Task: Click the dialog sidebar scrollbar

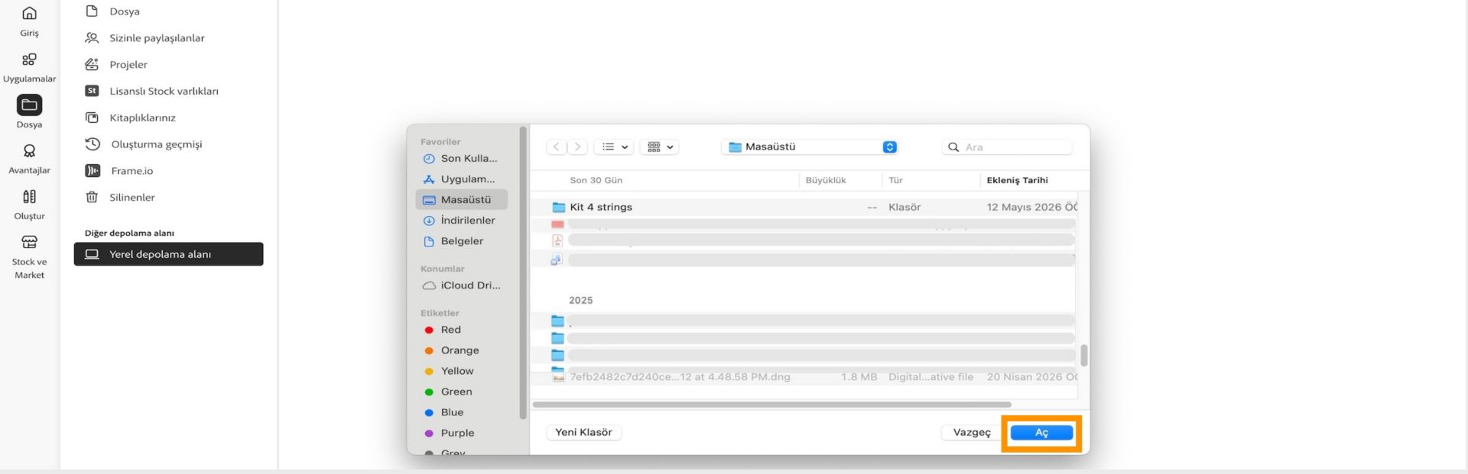Action: tap(523, 272)
